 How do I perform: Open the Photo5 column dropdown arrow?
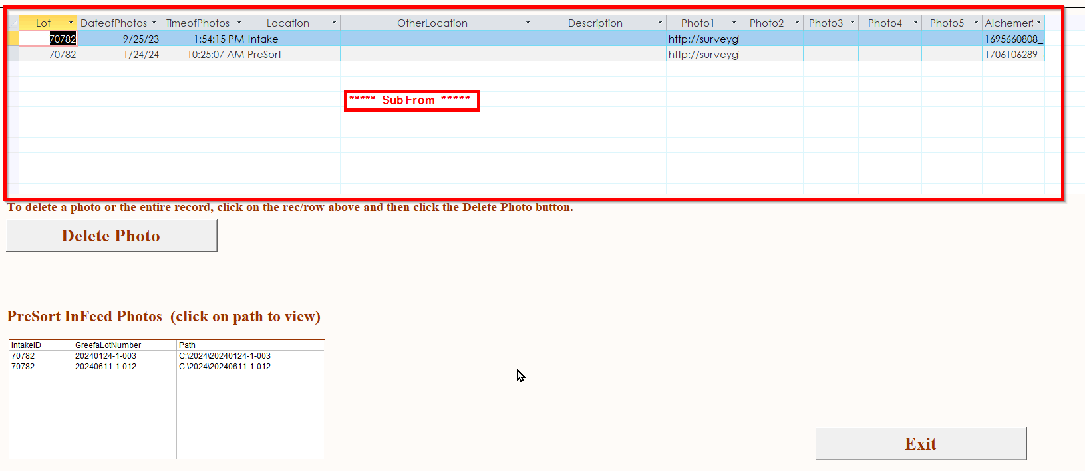[x=977, y=23]
